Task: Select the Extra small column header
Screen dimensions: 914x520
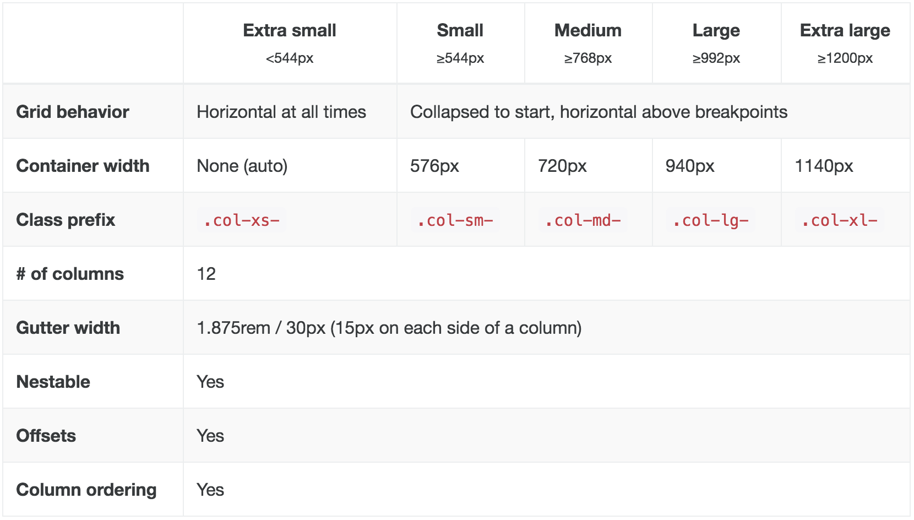Action: (x=290, y=30)
